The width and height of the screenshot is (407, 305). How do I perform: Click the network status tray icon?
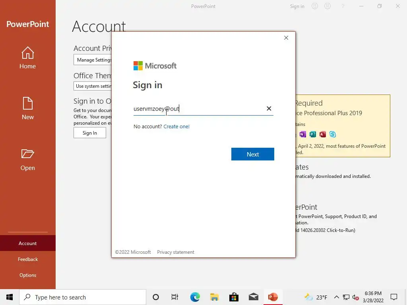click(346, 297)
